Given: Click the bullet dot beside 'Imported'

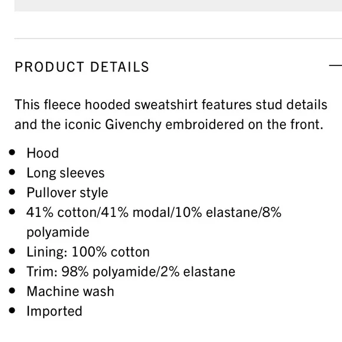Looking at the screenshot, I should point(12,310).
